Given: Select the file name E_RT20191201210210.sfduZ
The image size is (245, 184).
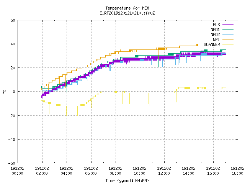Looking at the screenshot, I should point(127,13).
